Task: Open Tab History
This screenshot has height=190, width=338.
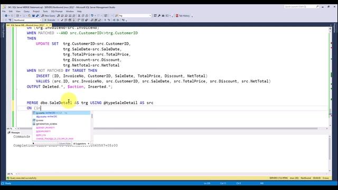Action: (183, 16)
